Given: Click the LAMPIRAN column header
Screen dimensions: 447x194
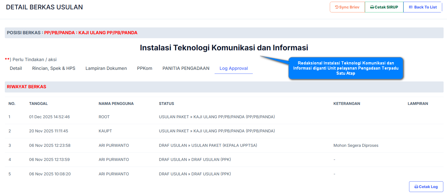Looking at the screenshot, I should 418,104.
